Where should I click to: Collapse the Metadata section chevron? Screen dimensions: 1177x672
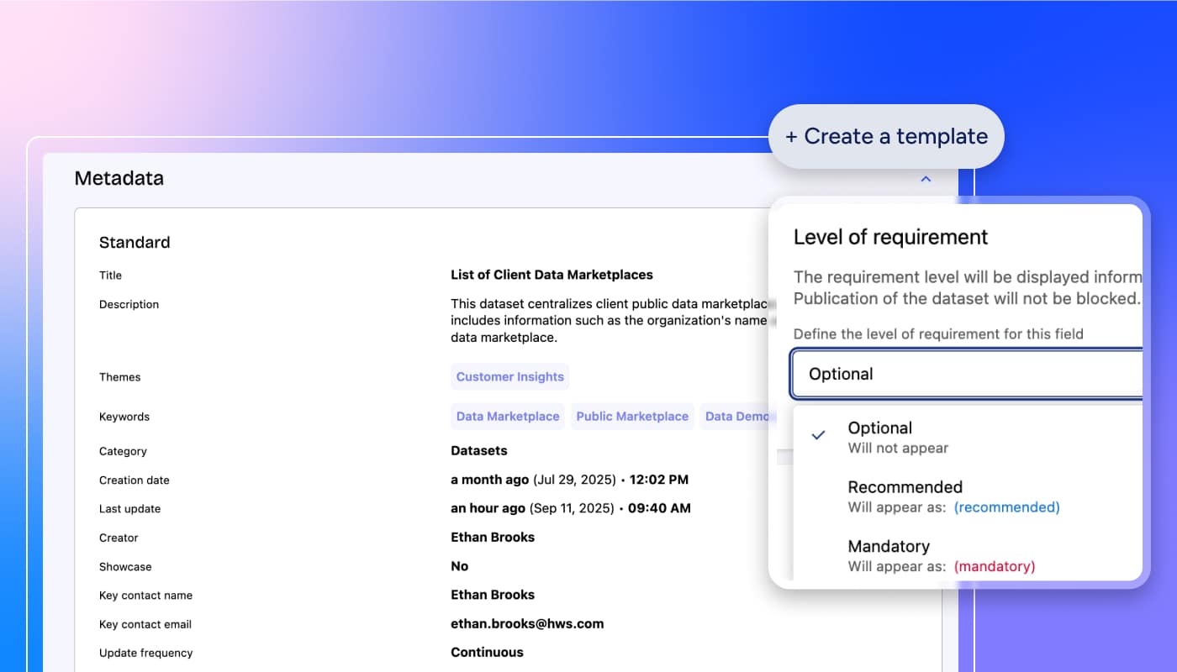(x=926, y=179)
